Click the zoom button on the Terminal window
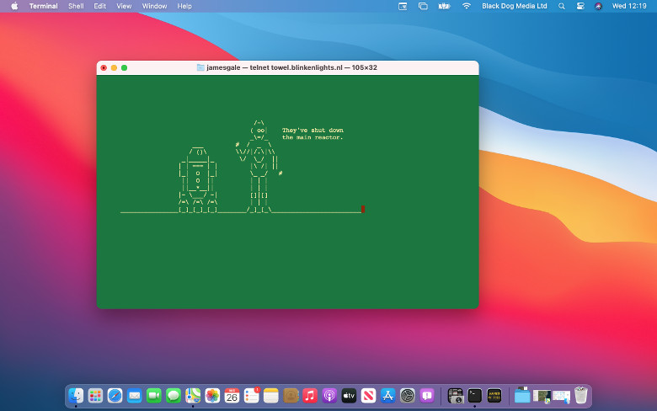Screen dimensions: 657x411 (x=125, y=67)
